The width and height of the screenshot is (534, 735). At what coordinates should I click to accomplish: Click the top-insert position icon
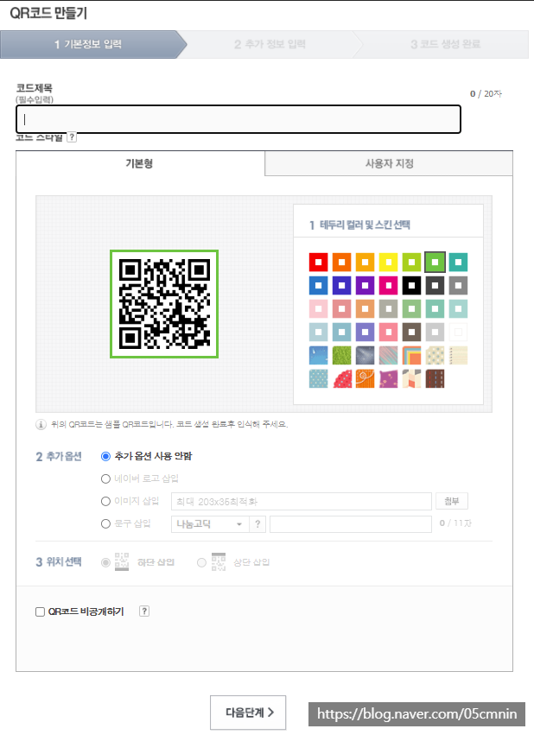[219, 561]
